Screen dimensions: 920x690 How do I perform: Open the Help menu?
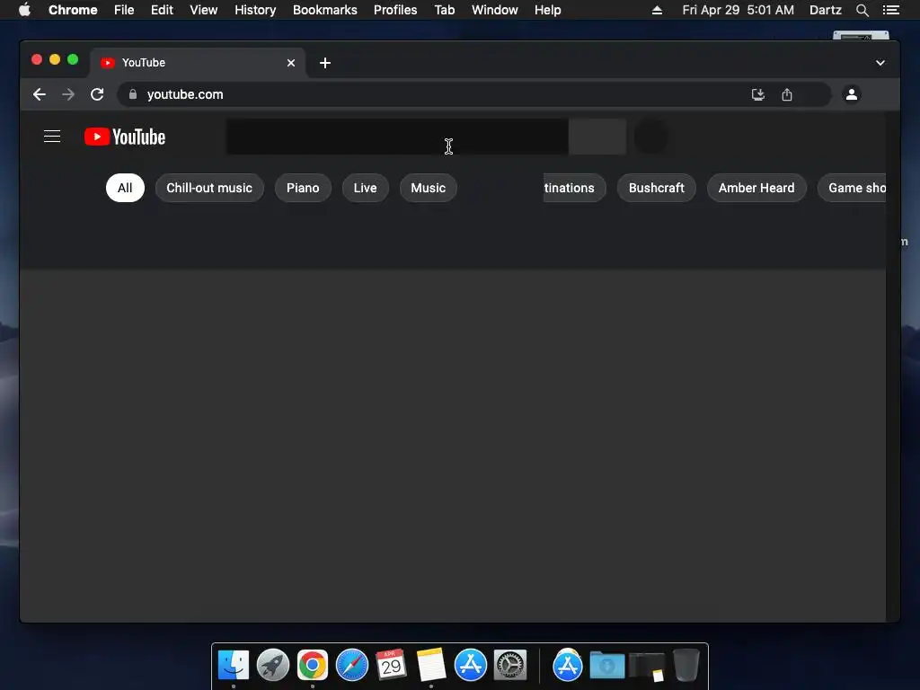[547, 10]
